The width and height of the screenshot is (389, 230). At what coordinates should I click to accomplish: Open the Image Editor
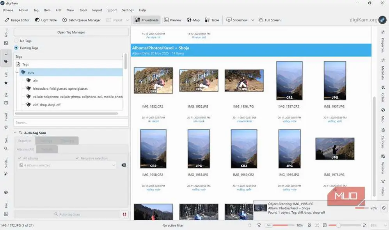coord(17,20)
